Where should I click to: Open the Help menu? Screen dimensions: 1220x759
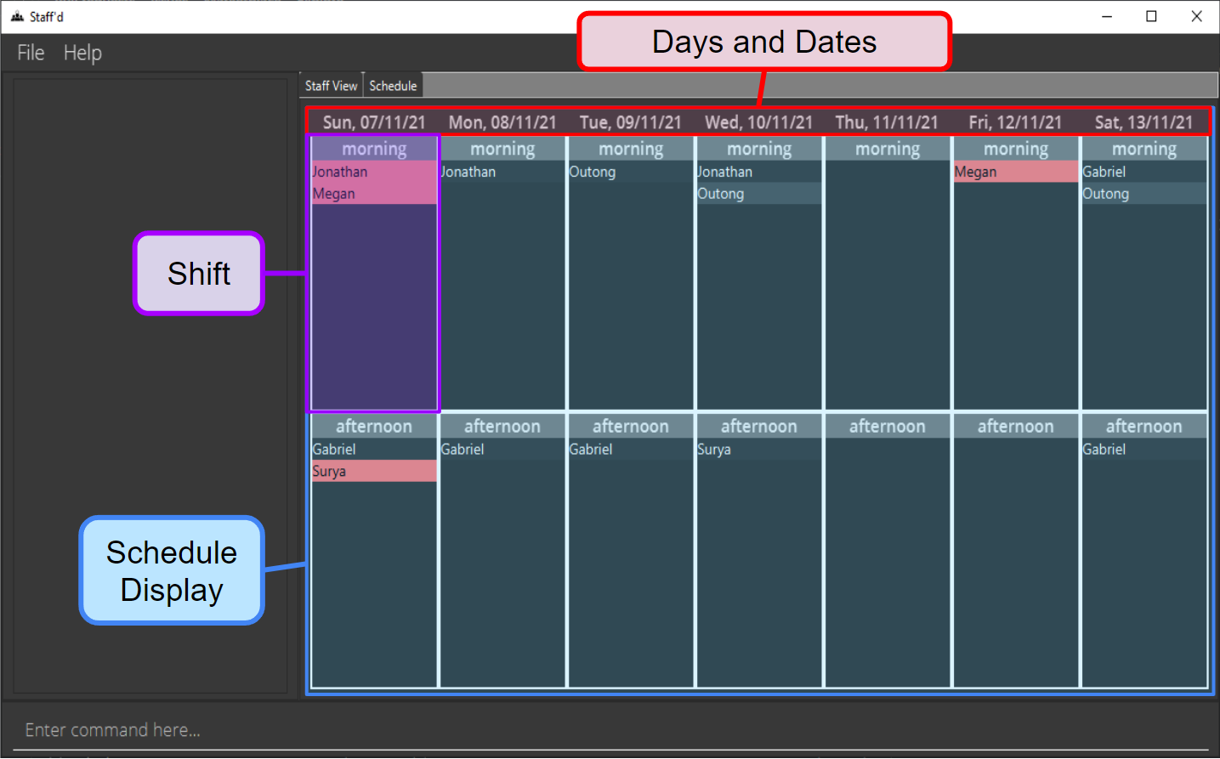82,53
